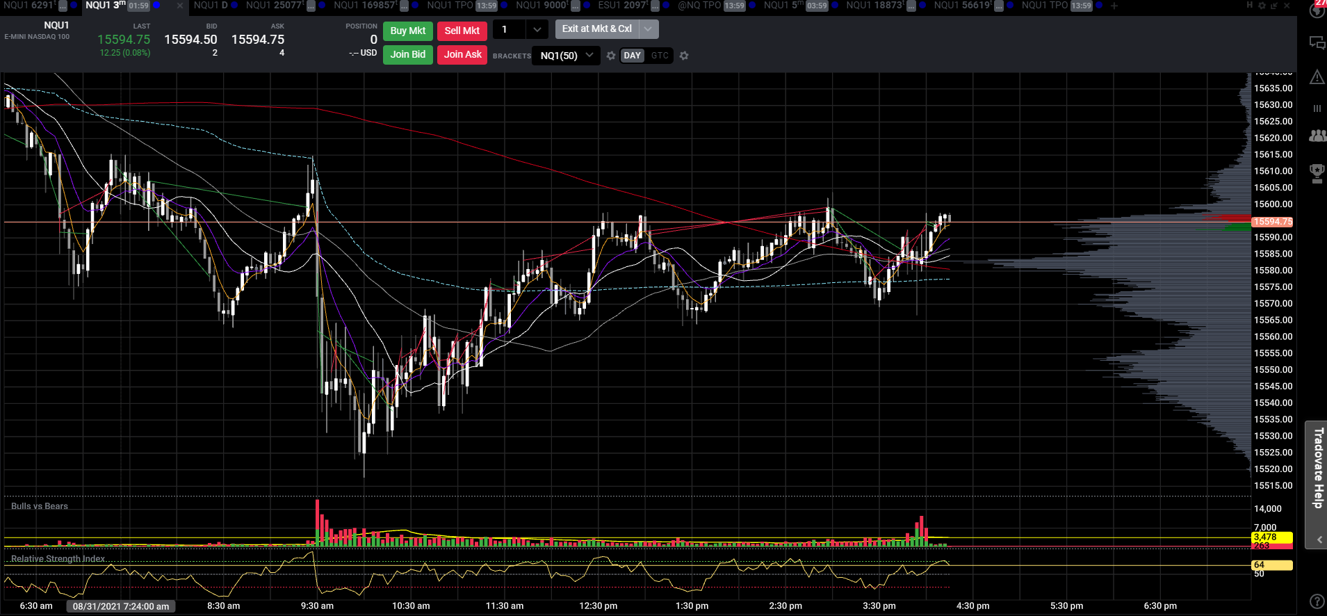Click Exit at Mkt & Cxl button
This screenshot has width=1327, height=616.
(597, 29)
